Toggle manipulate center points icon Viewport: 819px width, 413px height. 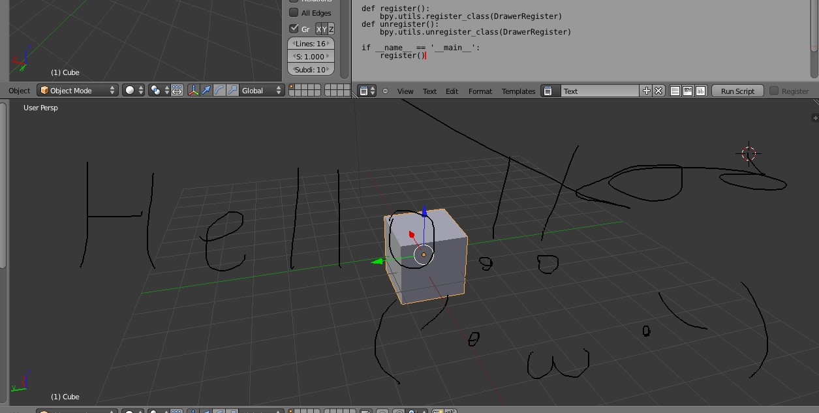click(x=177, y=91)
